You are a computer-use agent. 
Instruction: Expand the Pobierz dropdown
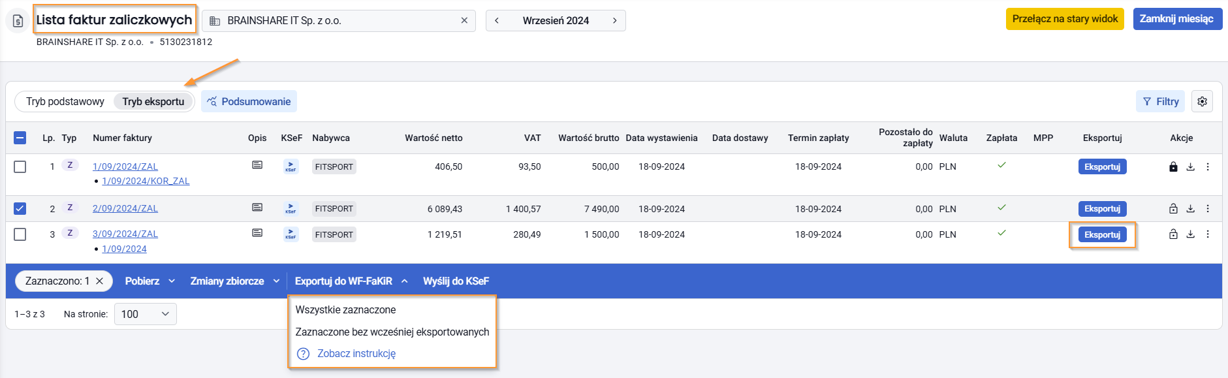point(150,281)
